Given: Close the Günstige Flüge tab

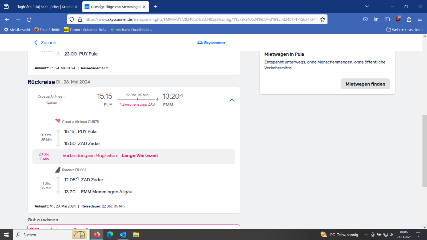Looking at the screenshot, I should (144, 7).
